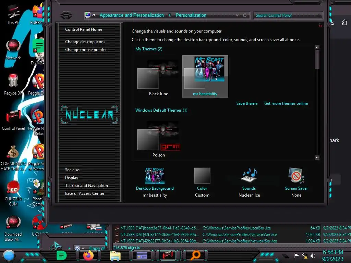
Task: Click the Sounds music notes icon
Action: pyautogui.click(x=249, y=175)
